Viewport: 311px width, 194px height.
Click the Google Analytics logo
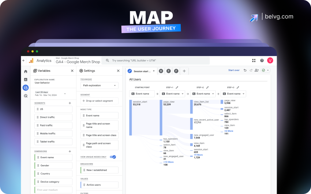(31, 61)
